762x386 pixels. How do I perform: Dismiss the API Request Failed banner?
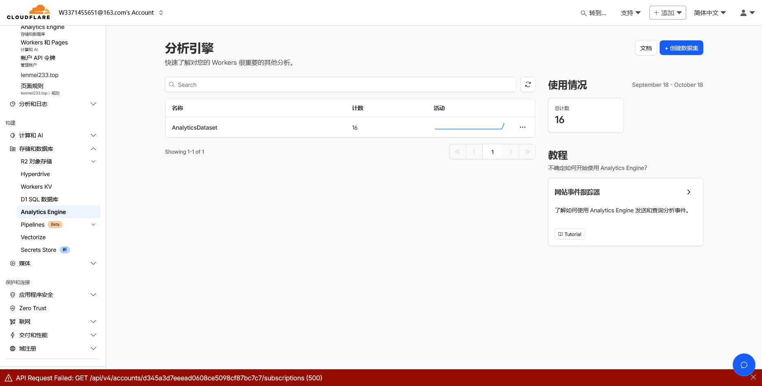(x=753, y=378)
